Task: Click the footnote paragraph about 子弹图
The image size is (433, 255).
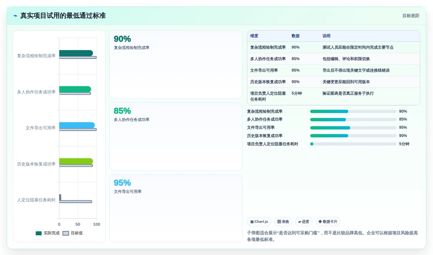Action: (x=332, y=236)
